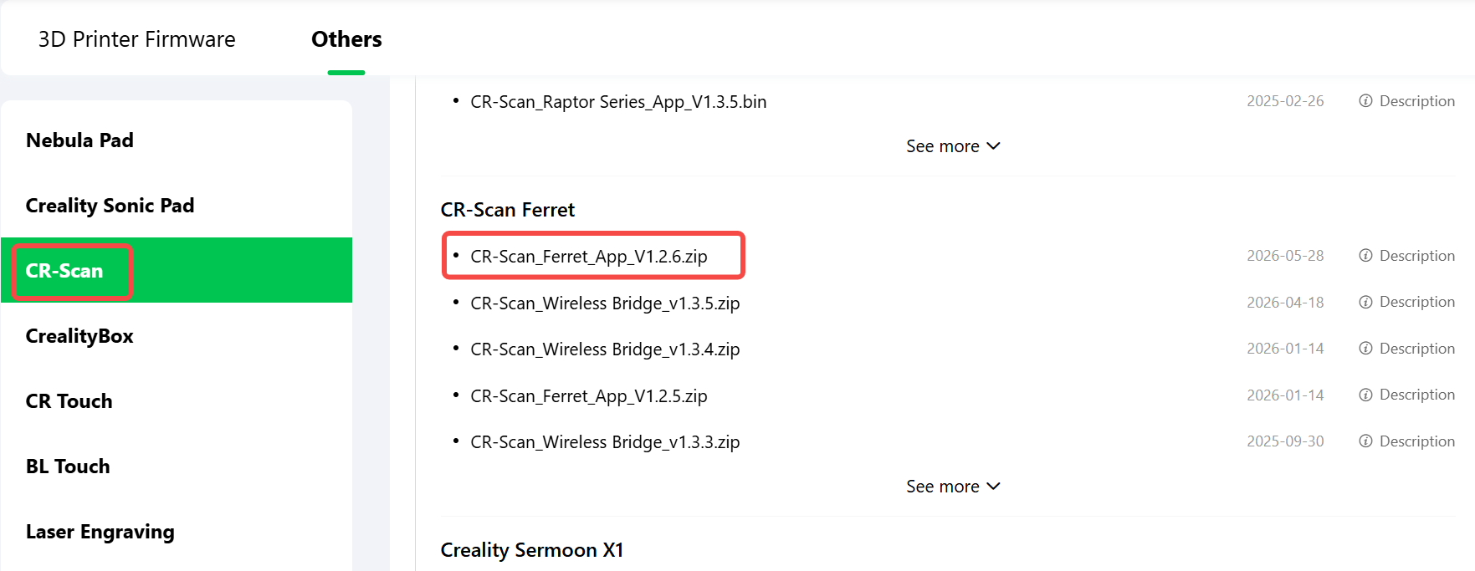1475x571 pixels.
Task: Click info icon beside Wireless Bridge v1.3.4 description
Action: 1365,349
